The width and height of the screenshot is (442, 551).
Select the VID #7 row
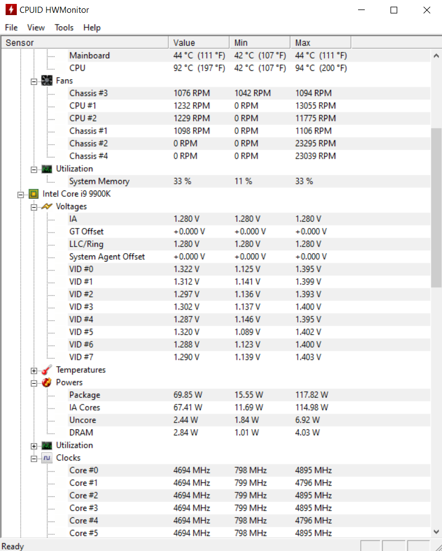[249, 358]
